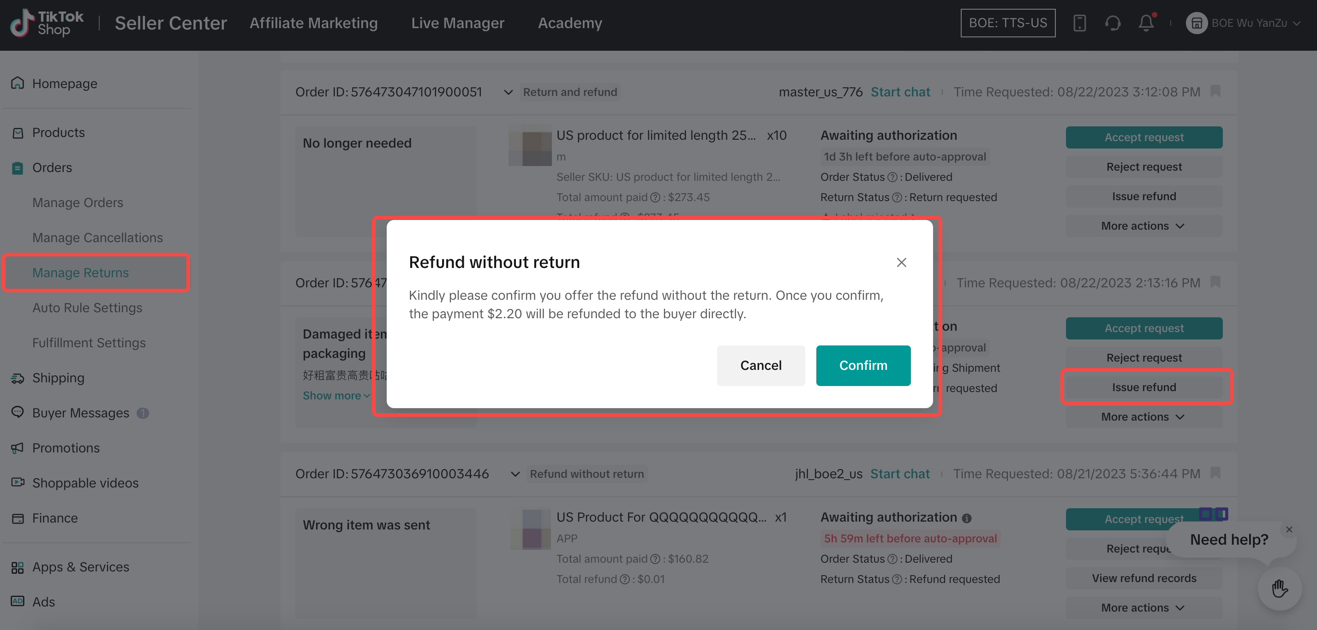Expand Order ID 576473047101900051 chevron
Image resolution: width=1317 pixels, height=630 pixels.
508,93
